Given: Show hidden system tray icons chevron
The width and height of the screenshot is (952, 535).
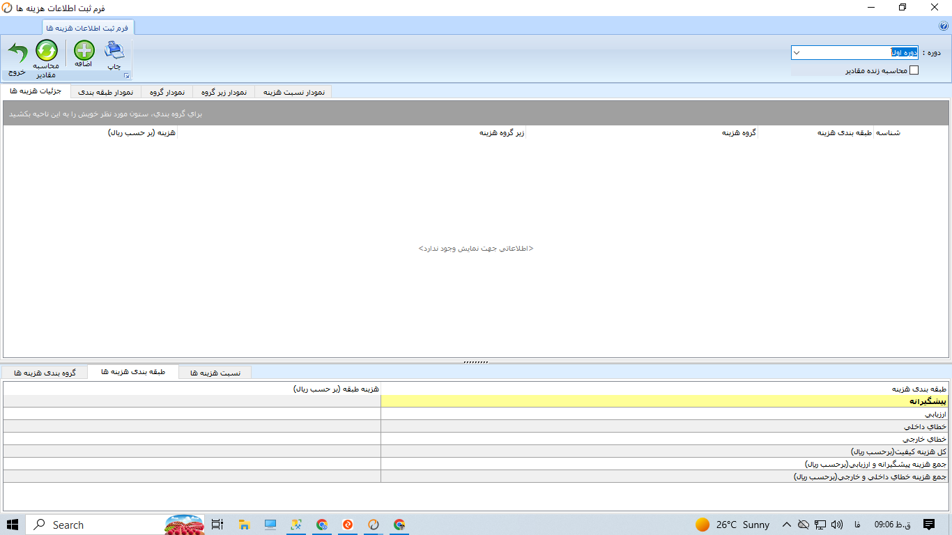Looking at the screenshot, I should click(x=787, y=525).
